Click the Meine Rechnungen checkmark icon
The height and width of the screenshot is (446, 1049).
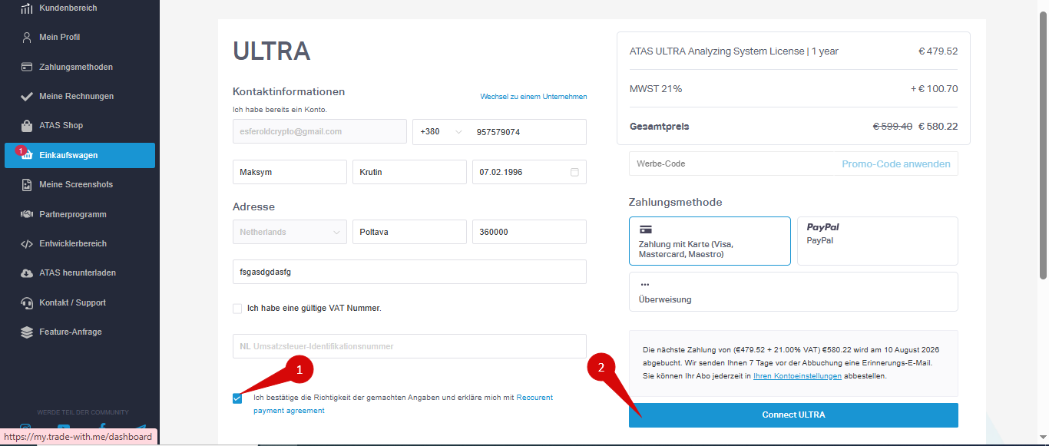[x=26, y=97]
